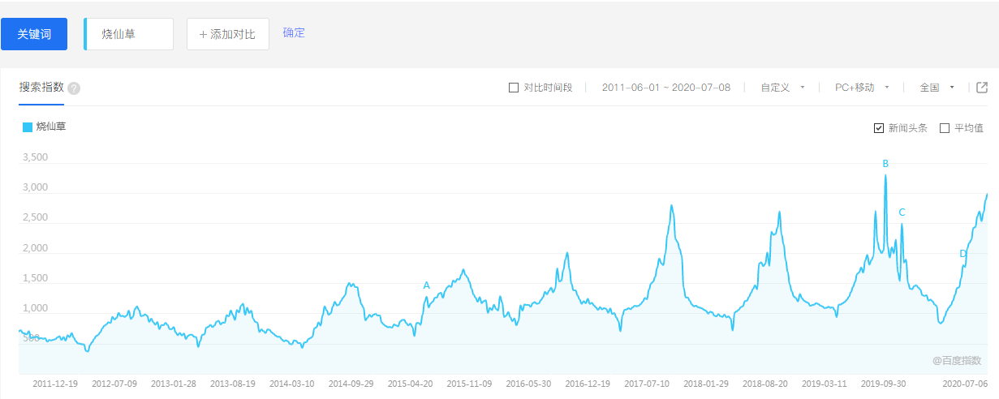Click the help question mark beside 搜索指数
The width and height of the screenshot is (999, 399).
pyautogui.click(x=74, y=88)
